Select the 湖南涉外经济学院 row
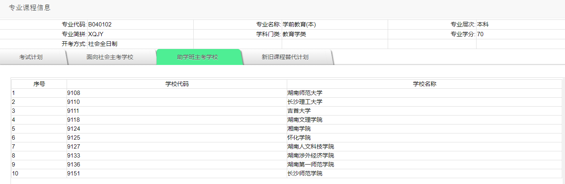565x184 pixels. (311, 156)
